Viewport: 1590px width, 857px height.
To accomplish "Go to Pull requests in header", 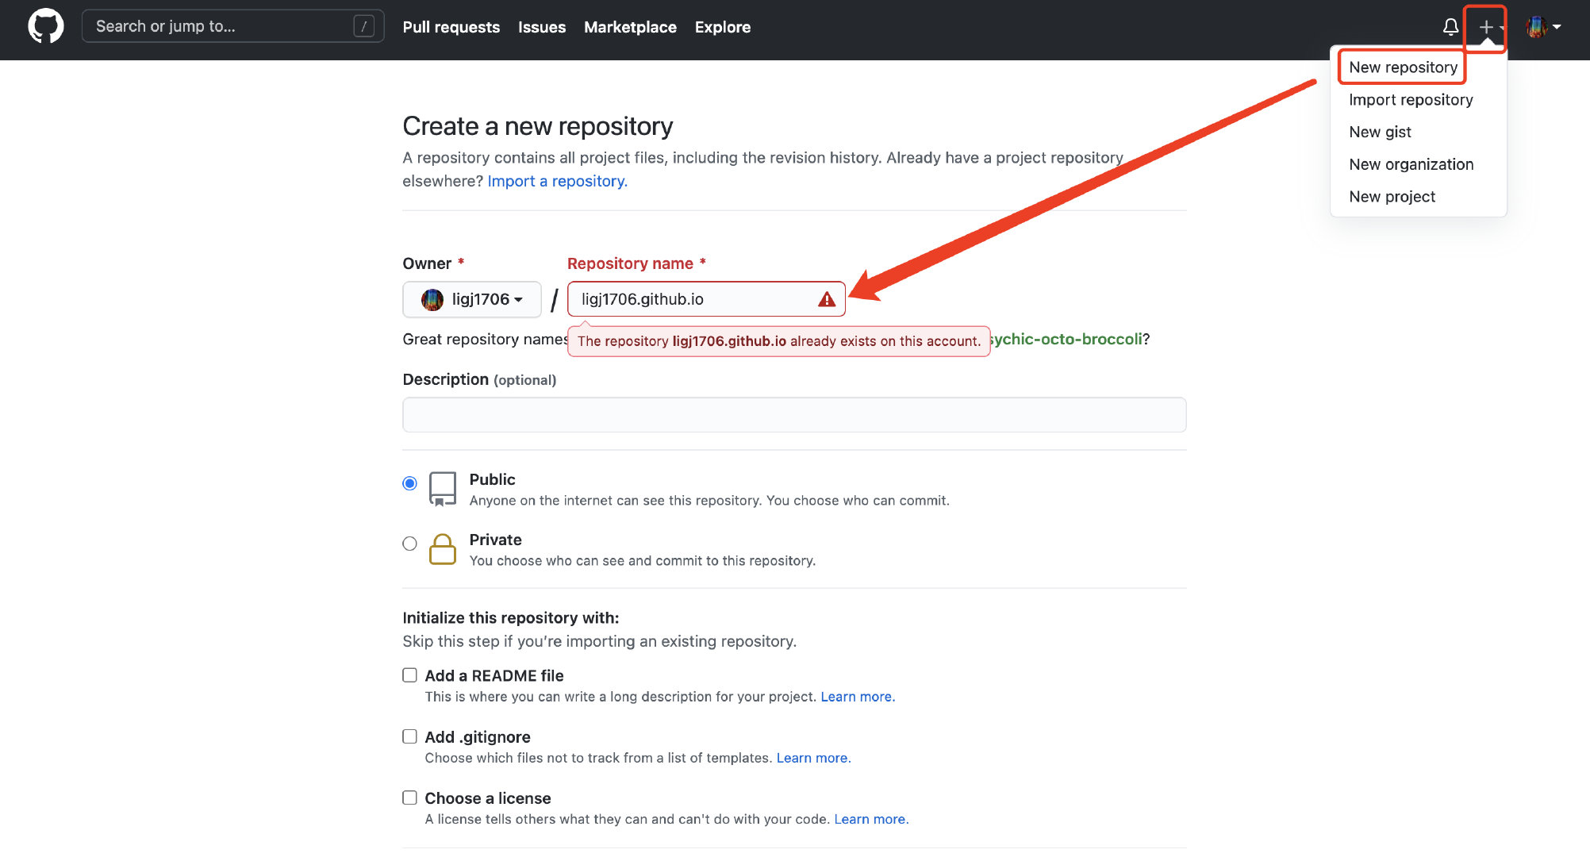I will (x=451, y=27).
